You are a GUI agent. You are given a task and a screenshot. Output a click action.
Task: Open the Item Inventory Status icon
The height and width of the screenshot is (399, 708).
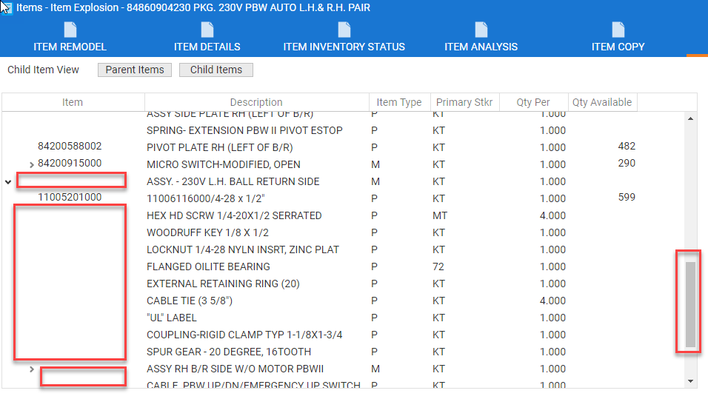pyautogui.click(x=344, y=30)
